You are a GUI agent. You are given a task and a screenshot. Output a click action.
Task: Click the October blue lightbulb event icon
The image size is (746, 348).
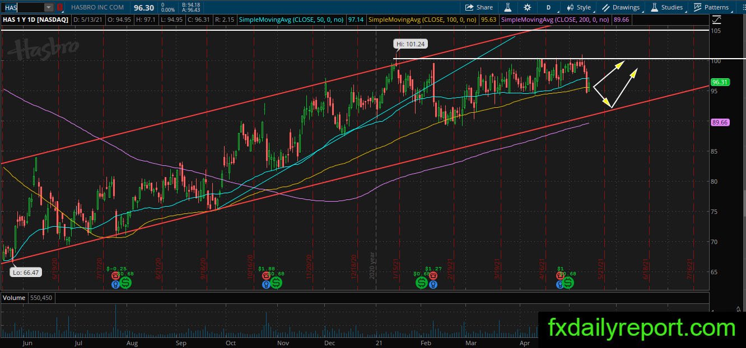[265, 284]
